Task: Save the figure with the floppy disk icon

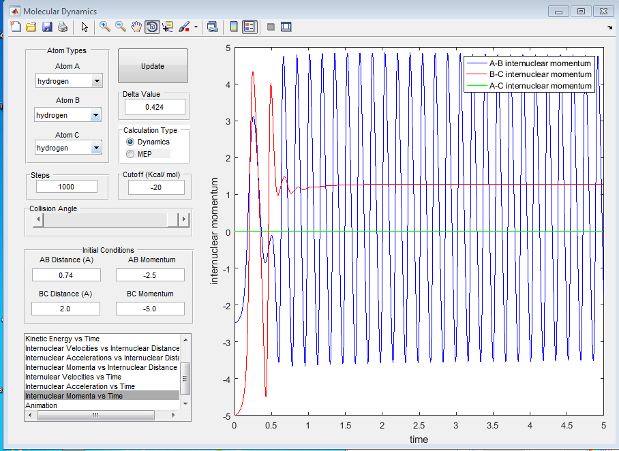Action: [x=47, y=27]
